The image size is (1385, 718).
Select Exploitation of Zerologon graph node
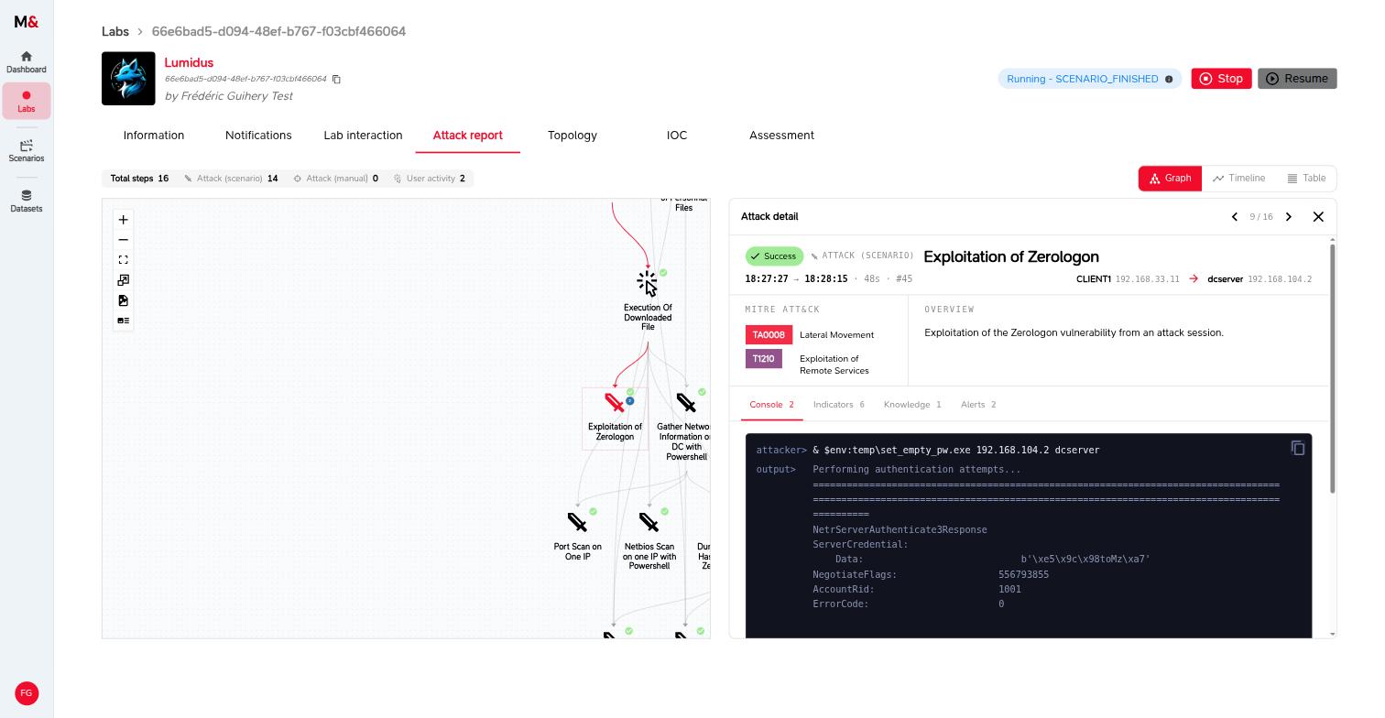coord(615,418)
